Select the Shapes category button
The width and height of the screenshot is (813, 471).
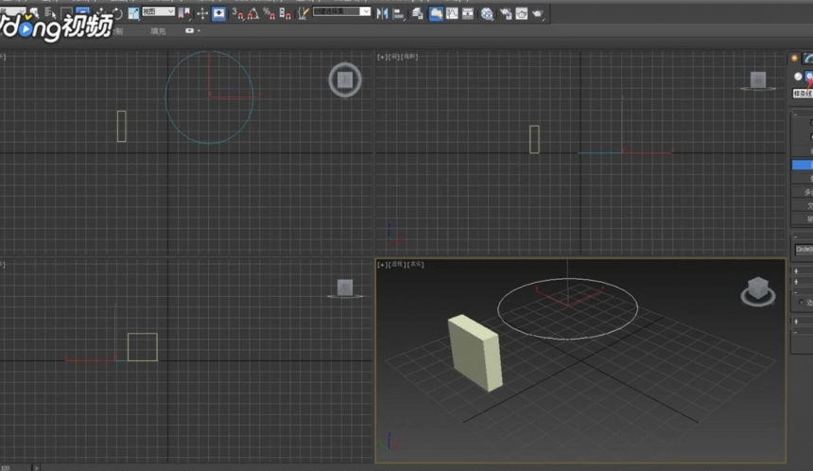[x=809, y=77]
